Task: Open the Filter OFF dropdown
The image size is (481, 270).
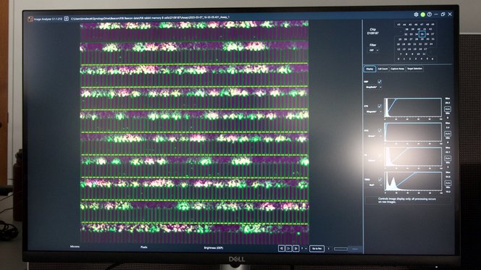Action: pyautogui.click(x=373, y=50)
